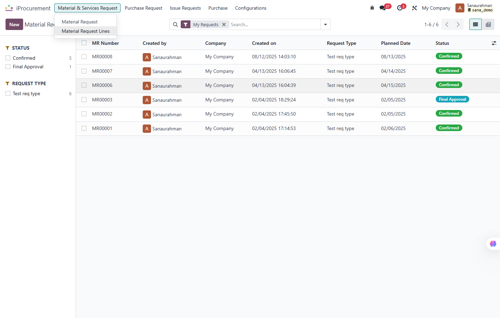The height and width of the screenshot is (318, 500).
Task: Open the debug bug icon
Action: pyautogui.click(x=372, y=8)
